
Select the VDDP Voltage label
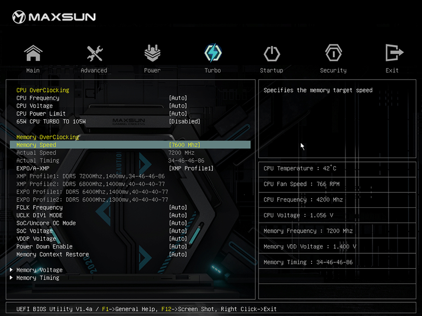[x=36, y=238]
